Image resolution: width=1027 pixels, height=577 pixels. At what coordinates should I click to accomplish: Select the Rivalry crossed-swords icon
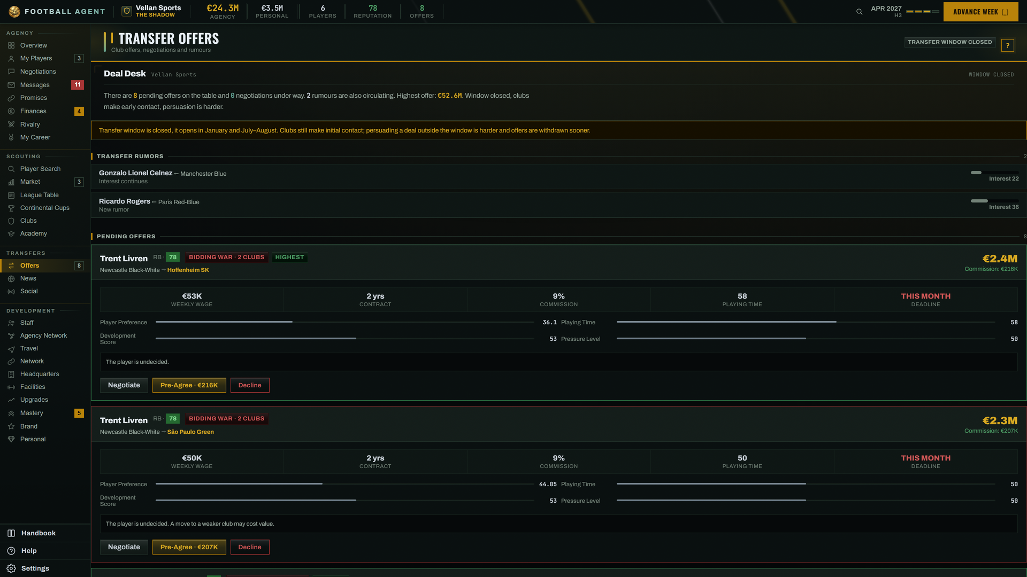pos(11,124)
